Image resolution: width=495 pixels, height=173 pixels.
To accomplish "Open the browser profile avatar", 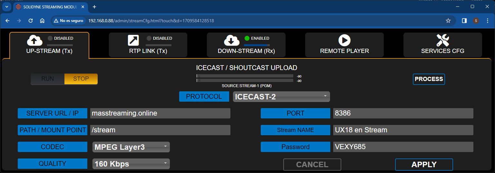I will [476, 21].
